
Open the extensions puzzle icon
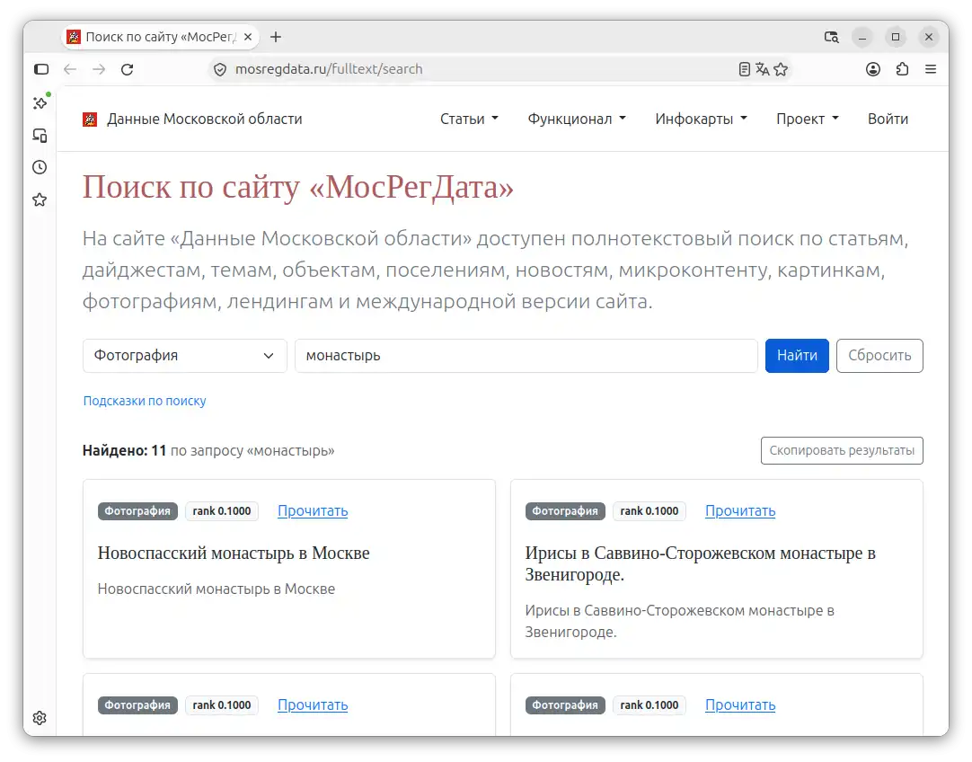coord(903,69)
